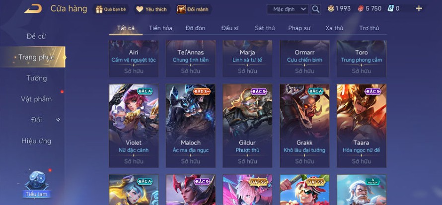Open Đổi mảnh chest icon

[x=181, y=9]
